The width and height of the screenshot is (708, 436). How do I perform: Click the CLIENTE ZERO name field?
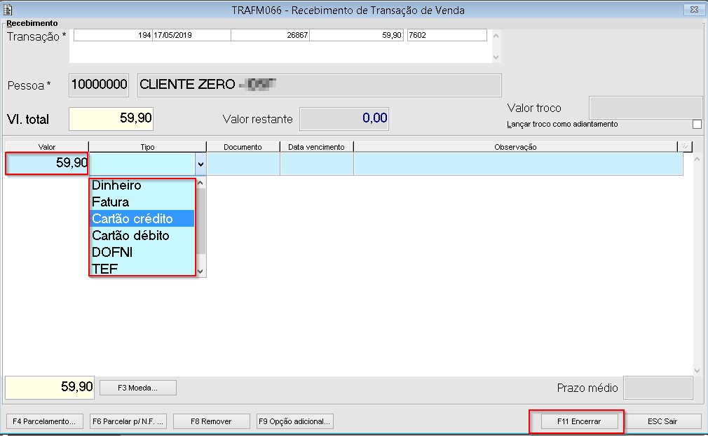coord(319,85)
